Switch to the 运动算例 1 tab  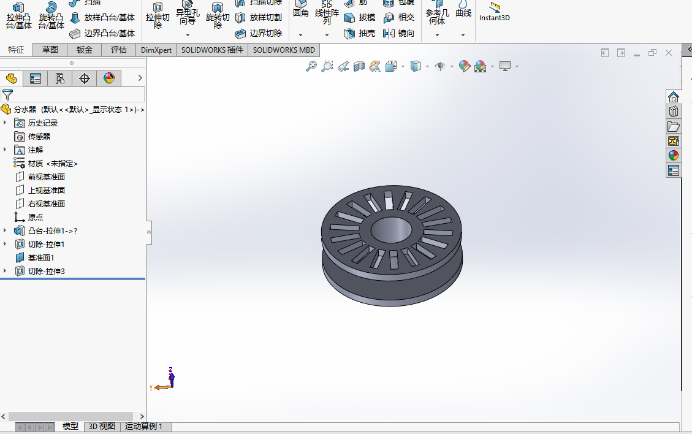point(144,427)
